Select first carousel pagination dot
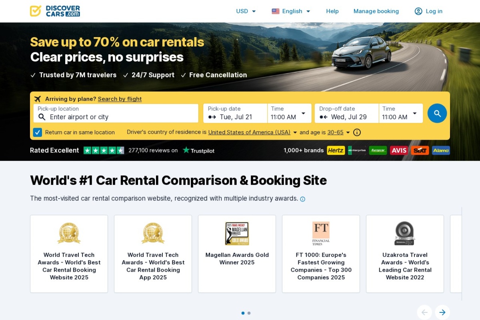The width and height of the screenshot is (480, 320). [243, 313]
